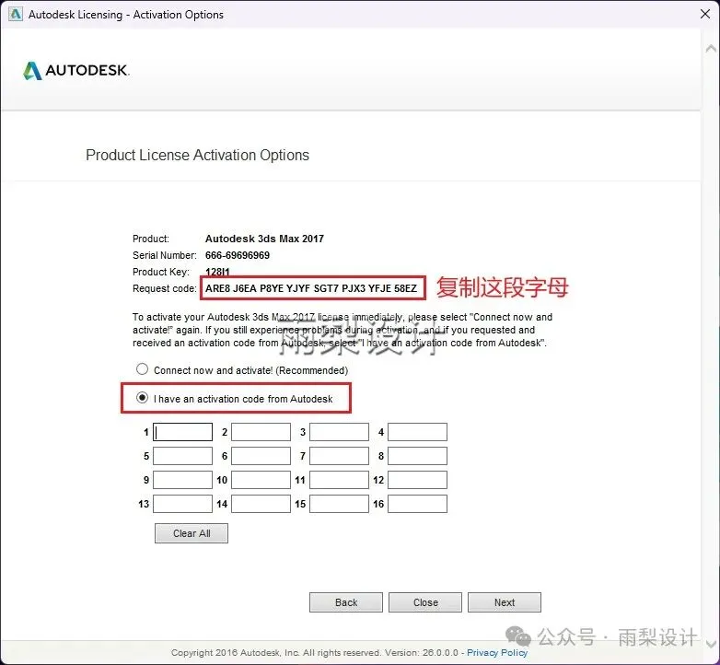Click the request code "ARE8 J6EA P8YE YJYF SGT7 PJX3 YFJE 58EZ"
This screenshot has width=720, height=665.
click(311, 288)
